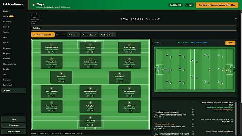The width and height of the screenshot is (242, 136).
Task: Open Replays in The Field panel
Action: 230,43
